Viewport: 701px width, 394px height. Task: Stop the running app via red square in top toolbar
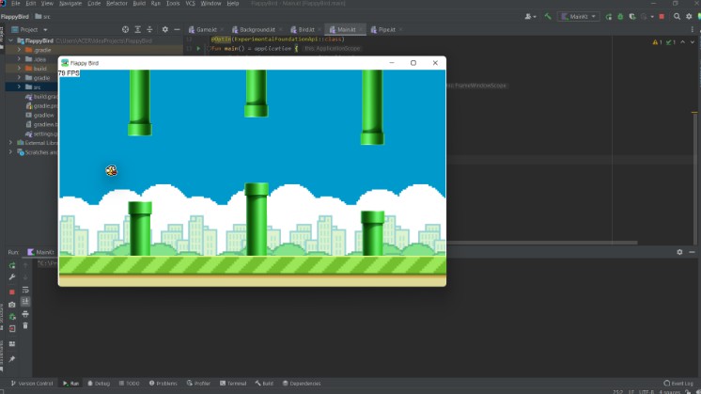tap(662, 17)
